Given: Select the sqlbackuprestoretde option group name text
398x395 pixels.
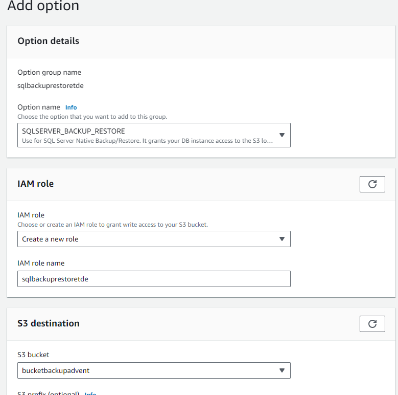Looking at the screenshot, I should pyautogui.click(x=51, y=86).
